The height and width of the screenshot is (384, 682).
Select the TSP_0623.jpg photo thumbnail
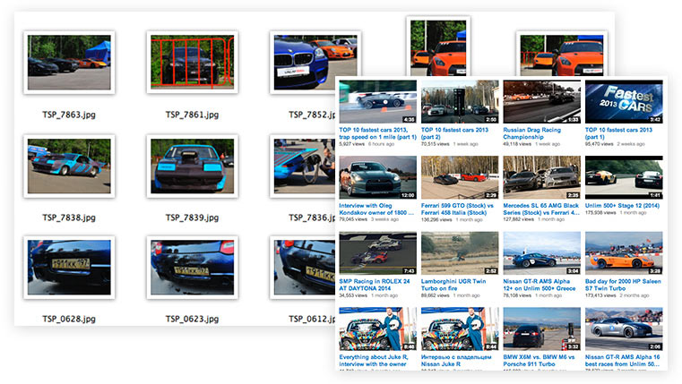pyautogui.click(x=194, y=268)
